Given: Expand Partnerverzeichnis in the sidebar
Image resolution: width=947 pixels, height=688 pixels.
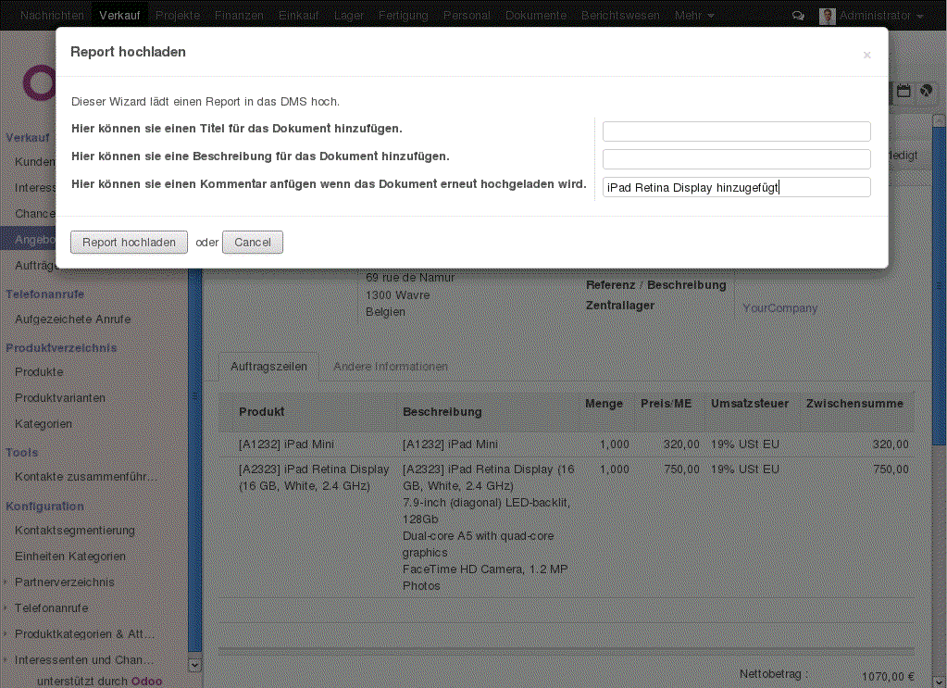Looking at the screenshot, I should (64, 582).
